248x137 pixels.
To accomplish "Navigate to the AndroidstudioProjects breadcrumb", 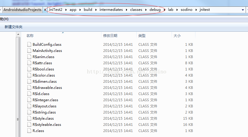I will point(23,10).
